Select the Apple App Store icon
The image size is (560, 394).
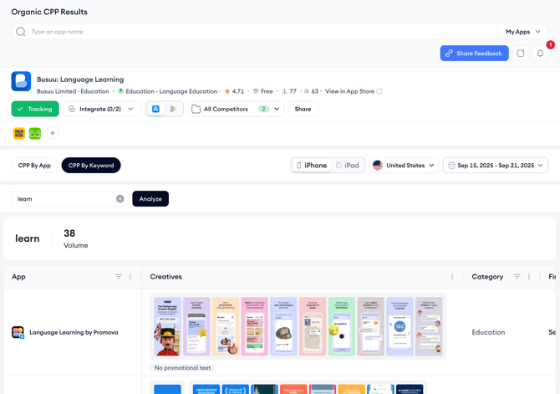(x=156, y=109)
